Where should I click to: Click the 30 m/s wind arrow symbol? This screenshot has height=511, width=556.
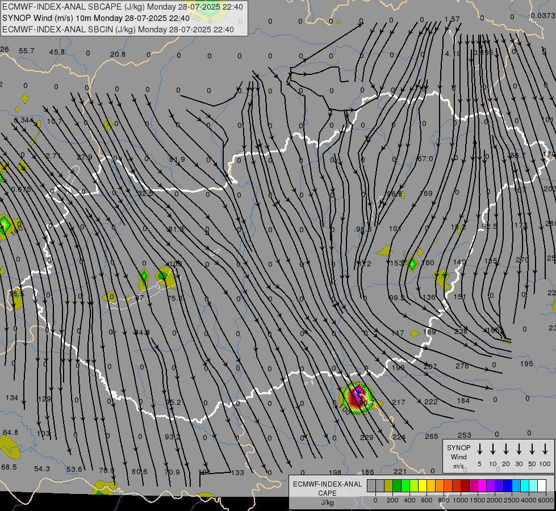pyautogui.click(x=519, y=449)
